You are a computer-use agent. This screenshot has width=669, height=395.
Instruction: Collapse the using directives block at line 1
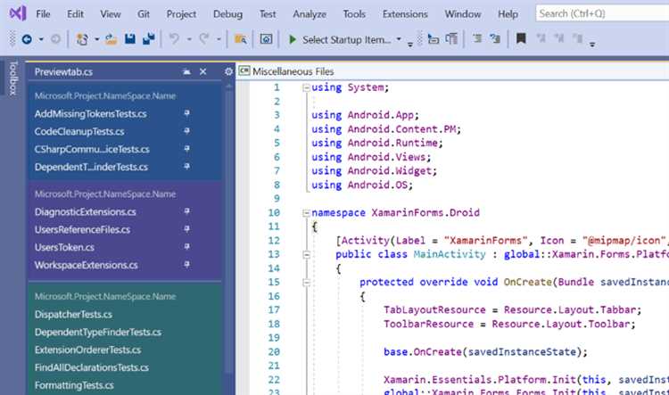[x=306, y=88]
